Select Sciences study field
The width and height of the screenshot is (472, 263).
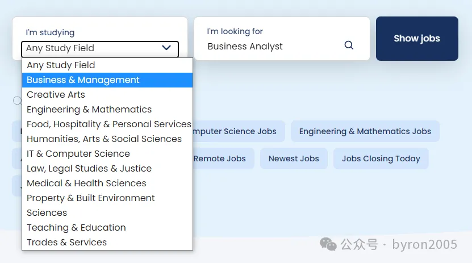pyautogui.click(x=47, y=213)
